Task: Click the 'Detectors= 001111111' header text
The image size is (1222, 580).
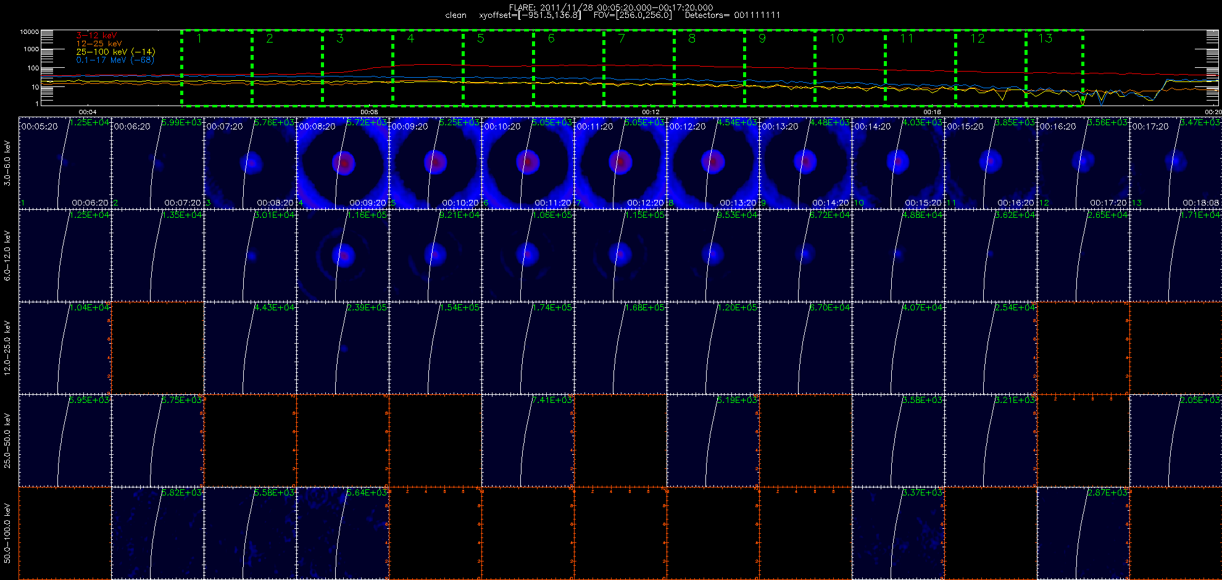Action: point(733,15)
